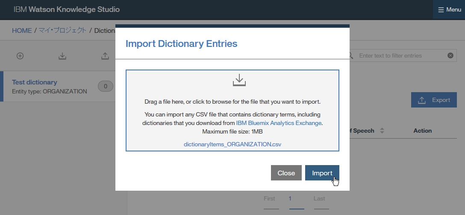Go to HOME in the breadcrumb
Screen dimensions: 465x215
(x=22, y=31)
